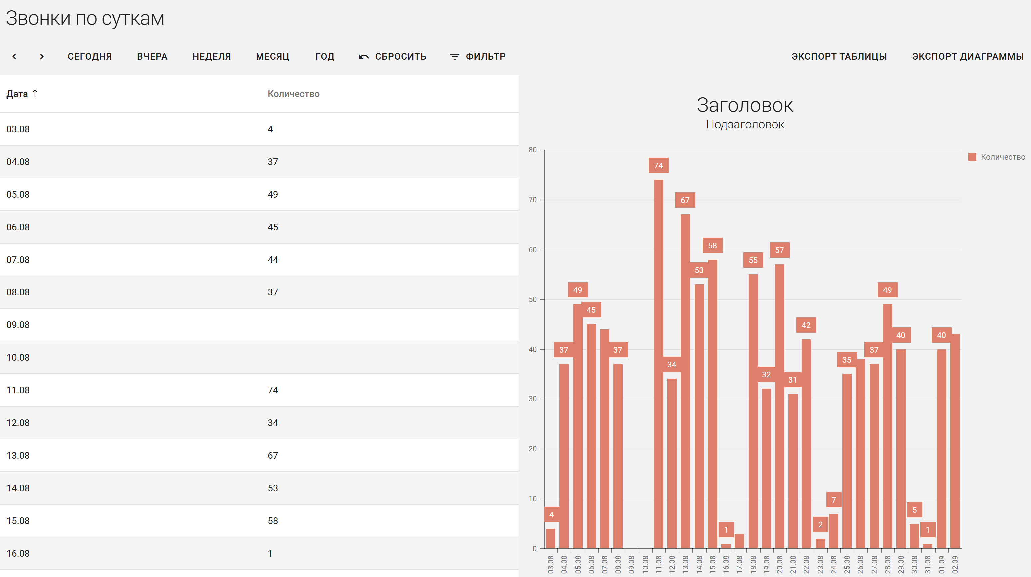1031x577 pixels.
Task: Select the СЕГОДНЯ period
Action: coord(90,56)
